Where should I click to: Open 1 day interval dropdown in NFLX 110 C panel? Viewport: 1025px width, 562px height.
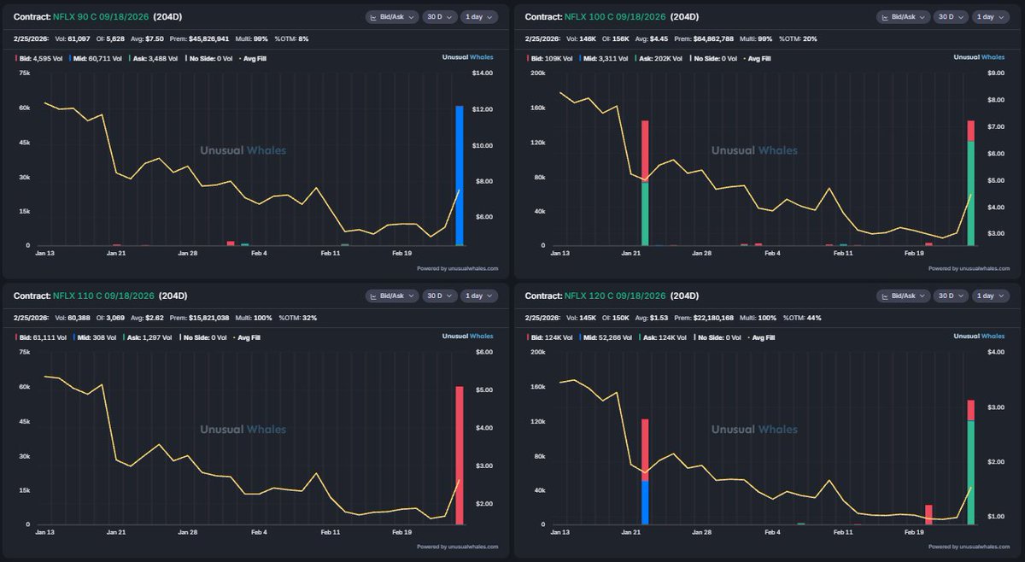pyautogui.click(x=479, y=296)
